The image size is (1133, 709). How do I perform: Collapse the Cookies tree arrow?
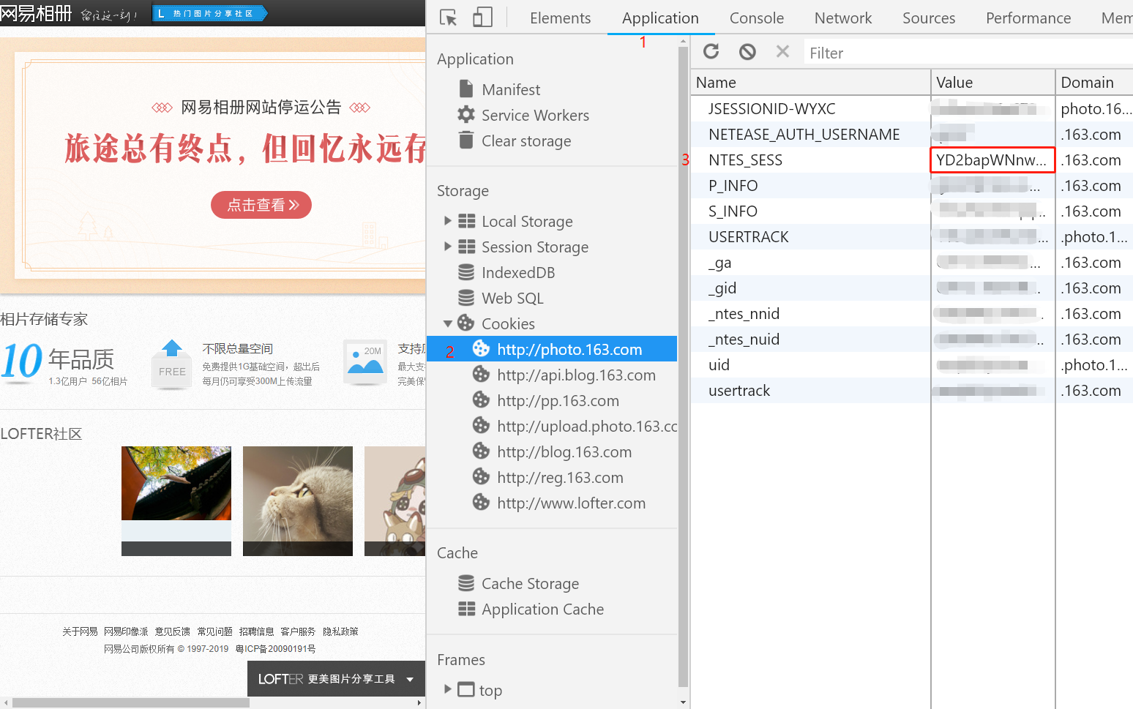448,323
